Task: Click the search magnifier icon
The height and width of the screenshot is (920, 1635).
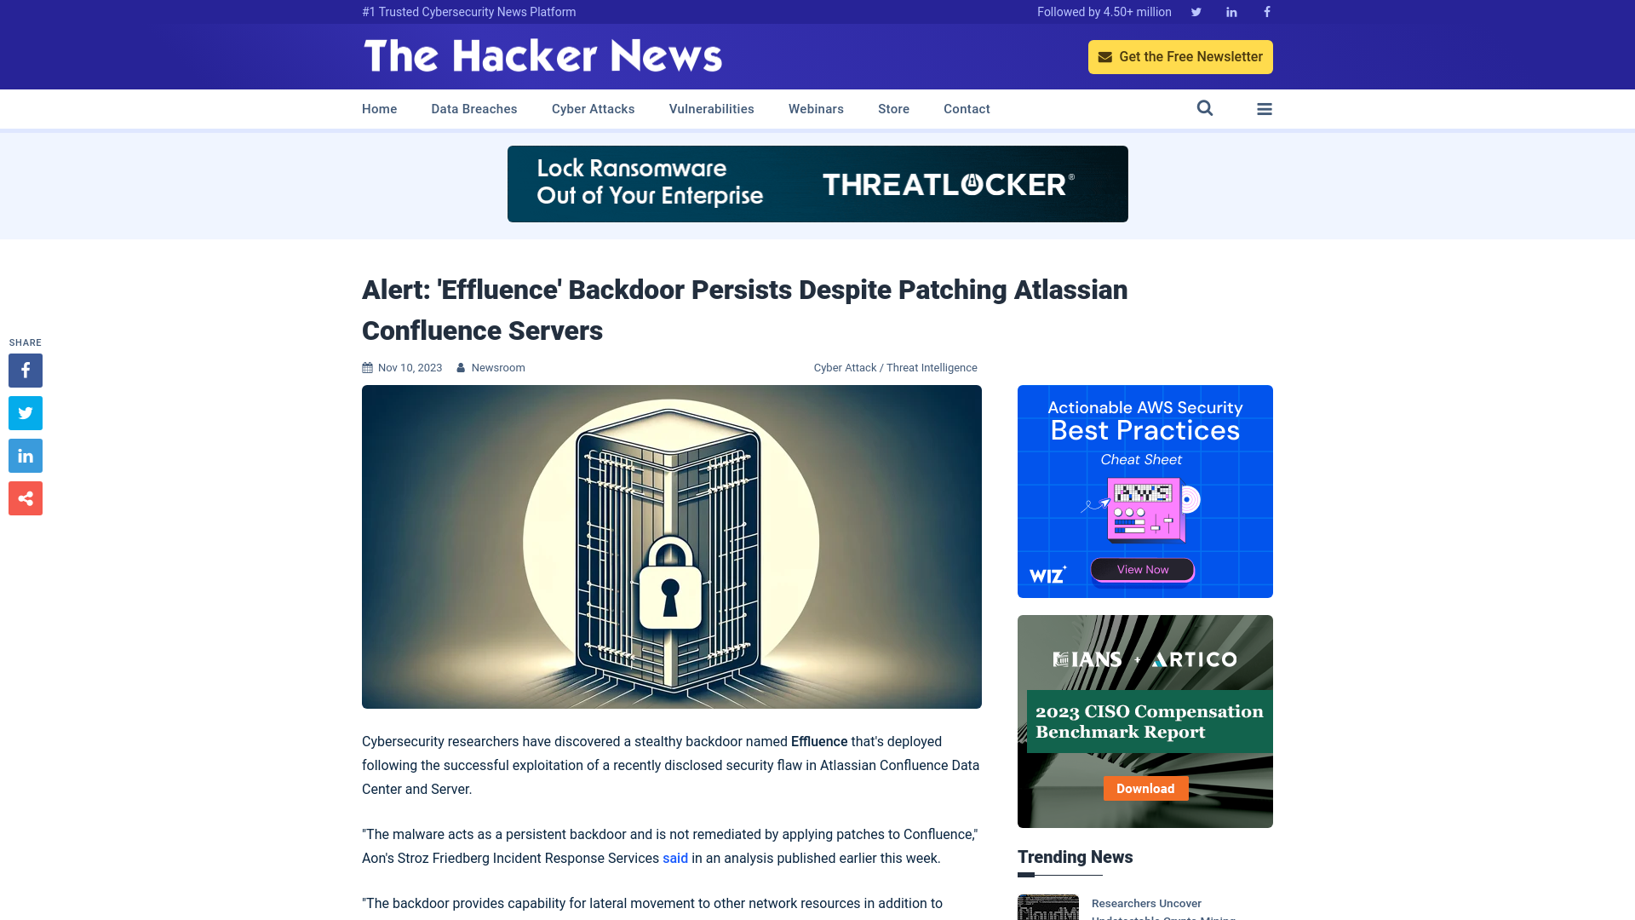Action: tap(1204, 108)
